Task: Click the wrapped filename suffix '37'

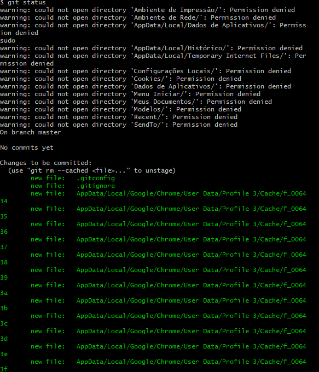Action: click(x=4, y=247)
